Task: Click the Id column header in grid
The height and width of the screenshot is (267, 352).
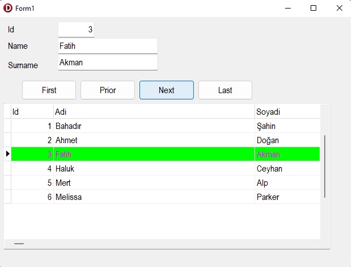Action: point(32,111)
